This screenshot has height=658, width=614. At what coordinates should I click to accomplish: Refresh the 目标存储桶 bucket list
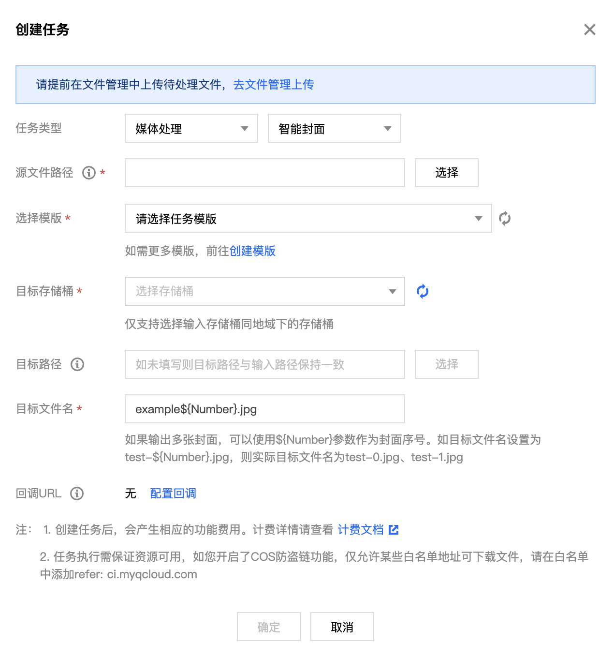click(x=423, y=291)
